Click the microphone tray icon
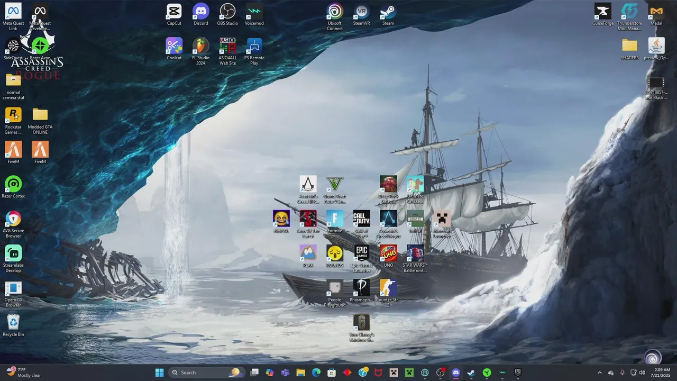Screen dimensions: 677x381 (x=622, y=373)
